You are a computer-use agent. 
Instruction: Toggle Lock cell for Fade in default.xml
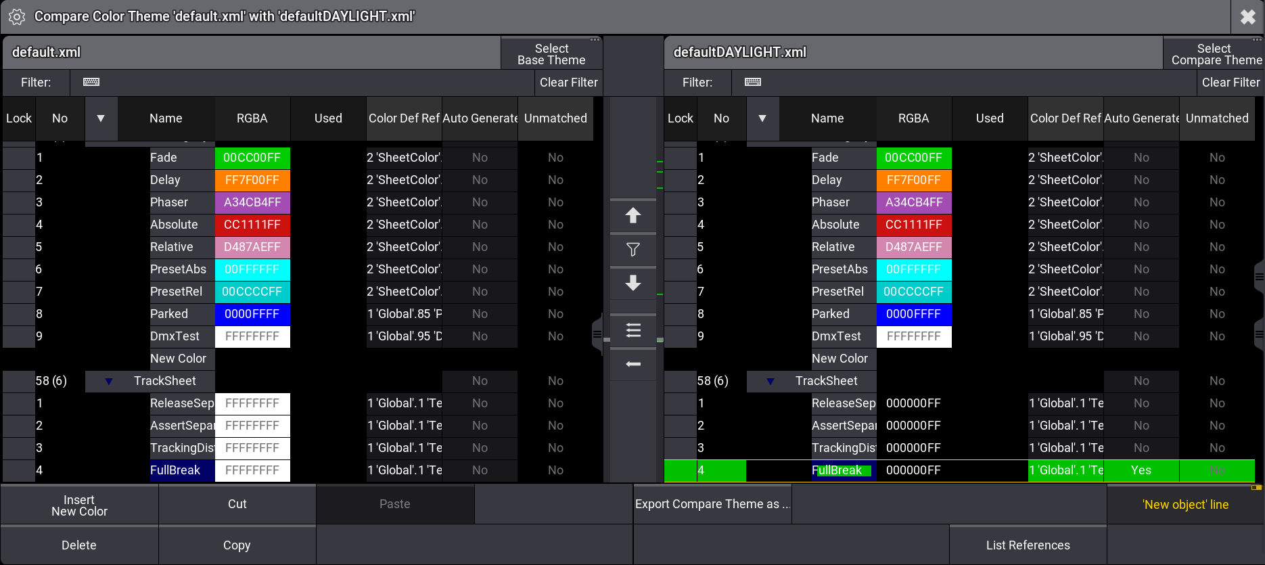coord(19,158)
